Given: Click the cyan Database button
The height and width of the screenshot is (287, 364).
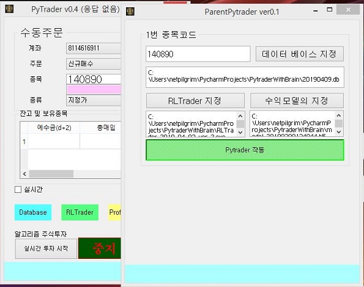Looking at the screenshot, I should coord(33,212).
